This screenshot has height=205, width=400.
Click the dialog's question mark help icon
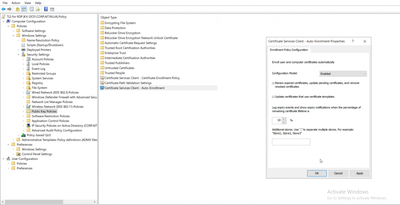[x=353, y=41]
